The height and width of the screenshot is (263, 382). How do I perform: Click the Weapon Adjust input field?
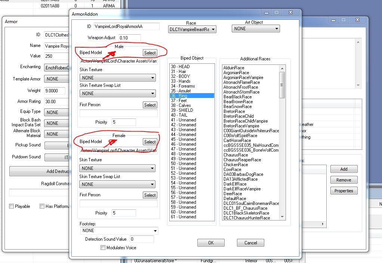click(129, 38)
